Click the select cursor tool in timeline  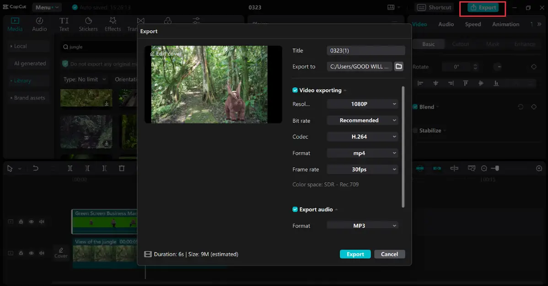pos(10,169)
